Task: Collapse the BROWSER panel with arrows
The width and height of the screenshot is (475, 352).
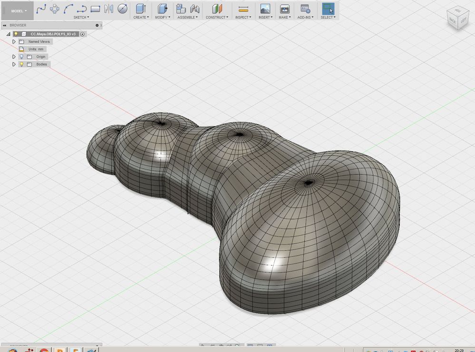Action: (5, 26)
